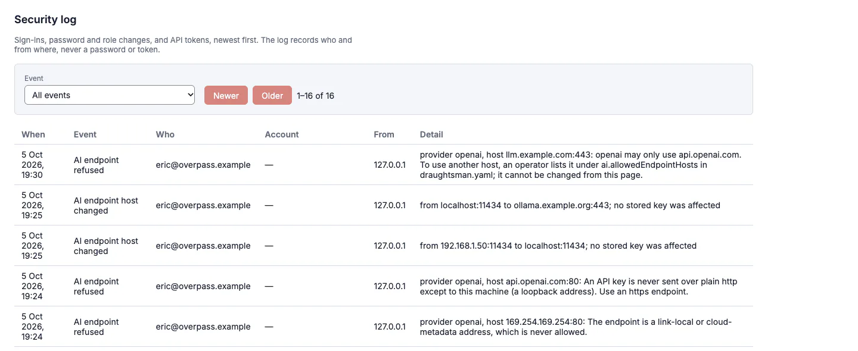858x351 pixels.
Task: Click the detail 'from localhost:11434 to ollama.example.org:443'
Action: pyautogui.click(x=570, y=205)
